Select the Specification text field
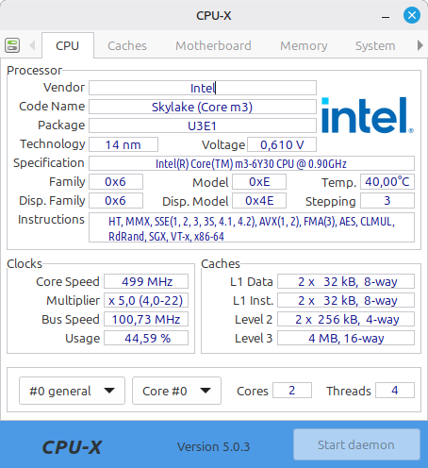Screen dimensions: 428x468 click(x=252, y=163)
